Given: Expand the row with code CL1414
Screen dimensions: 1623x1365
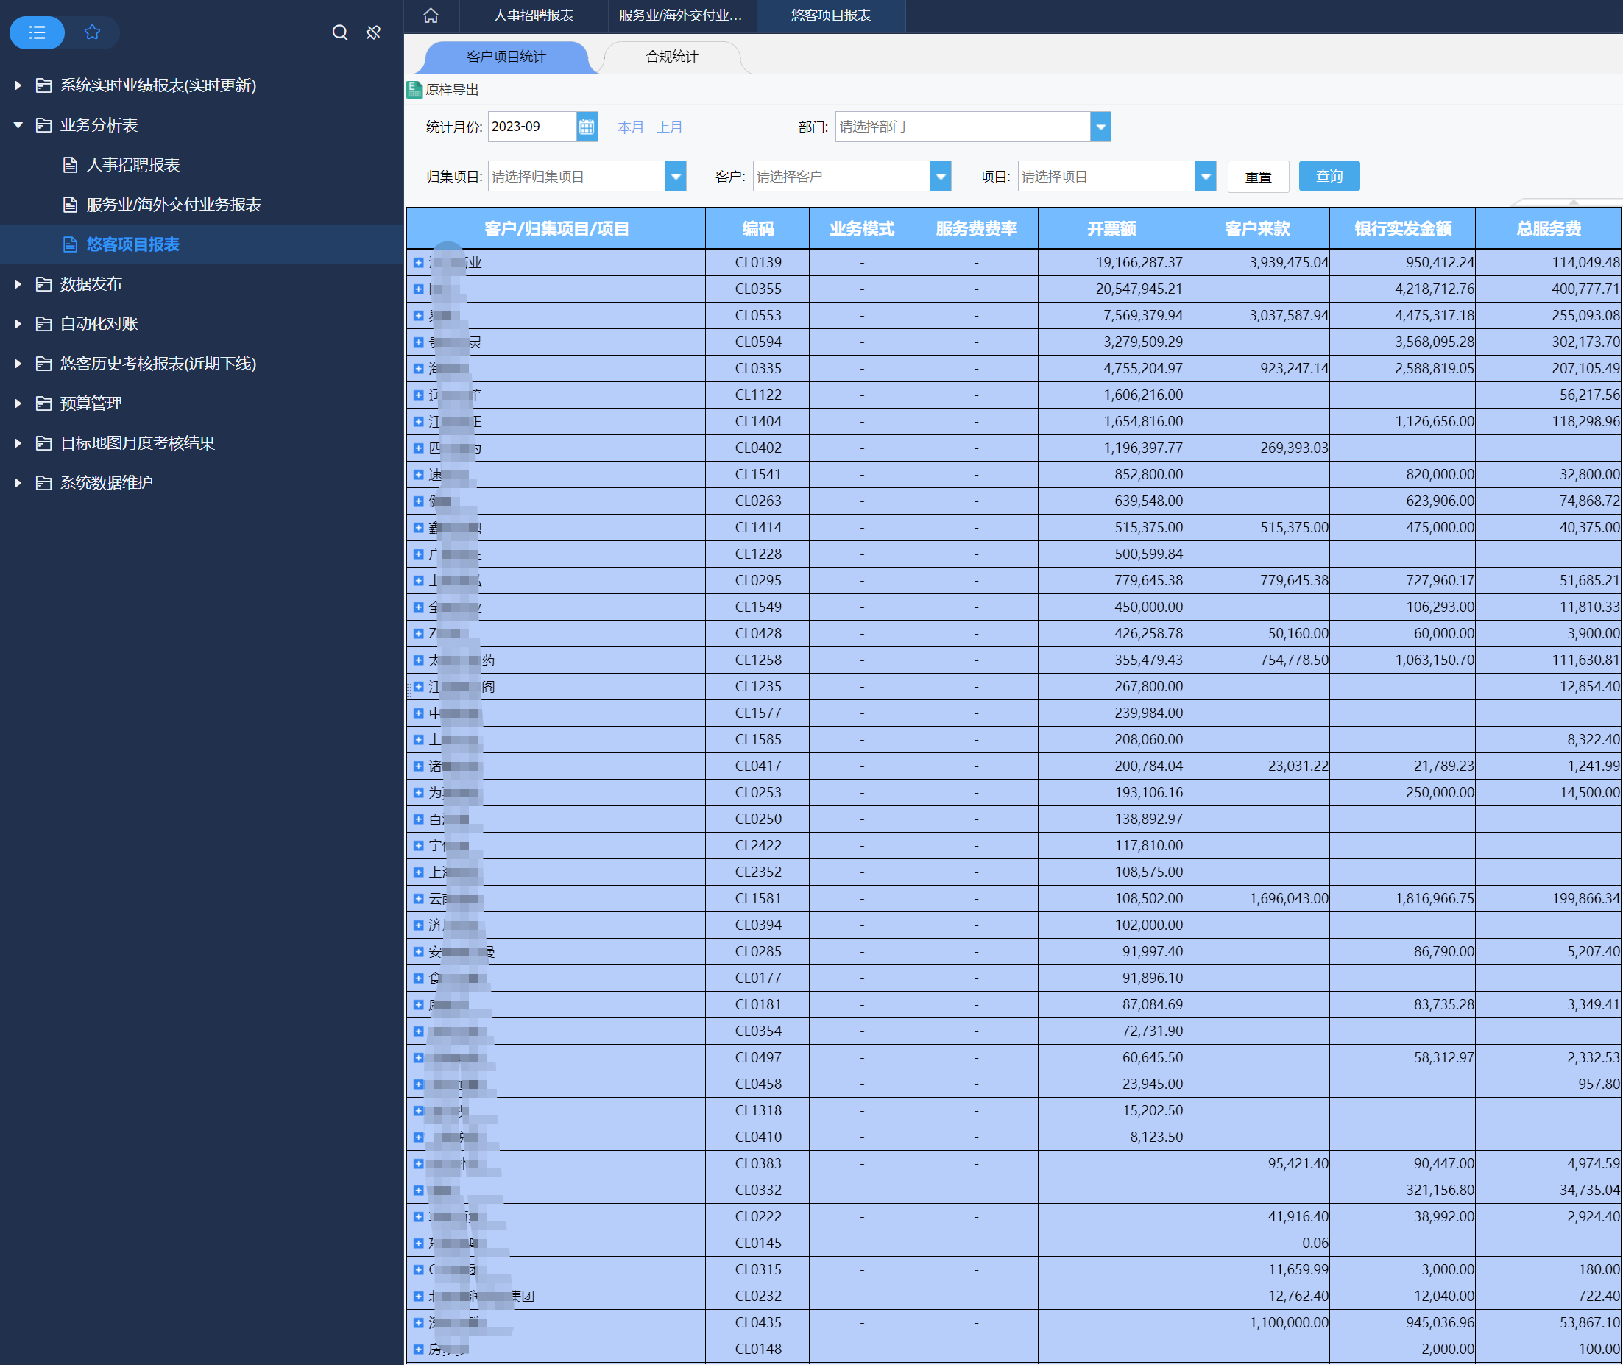Looking at the screenshot, I should tap(419, 528).
